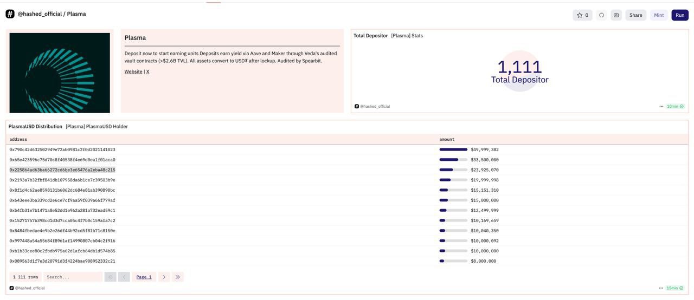The width and height of the screenshot is (694, 300).
Task: Click the [Plasma] Stats query title
Action: (x=407, y=36)
